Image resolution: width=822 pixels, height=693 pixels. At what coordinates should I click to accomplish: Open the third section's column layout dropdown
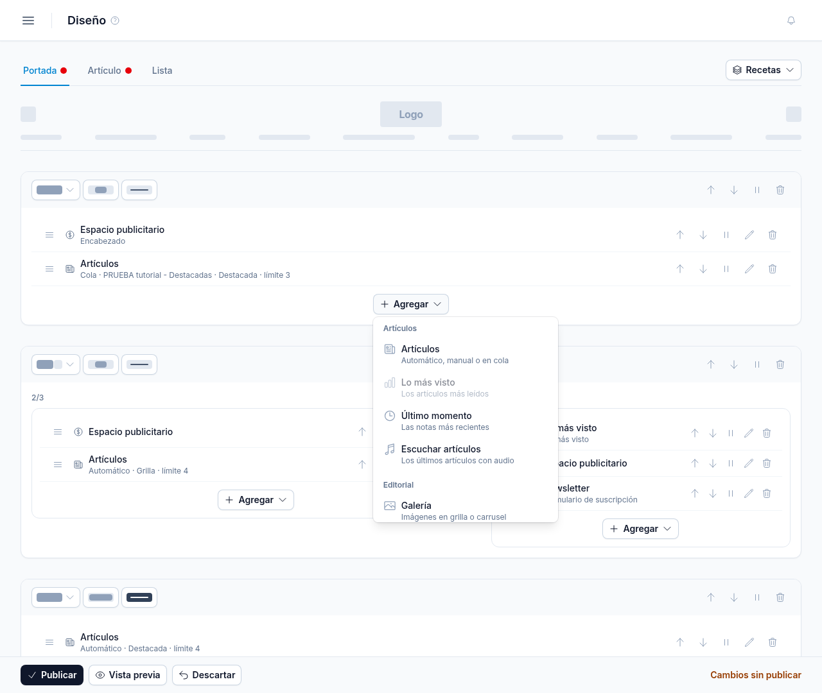click(x=56, y=597)
